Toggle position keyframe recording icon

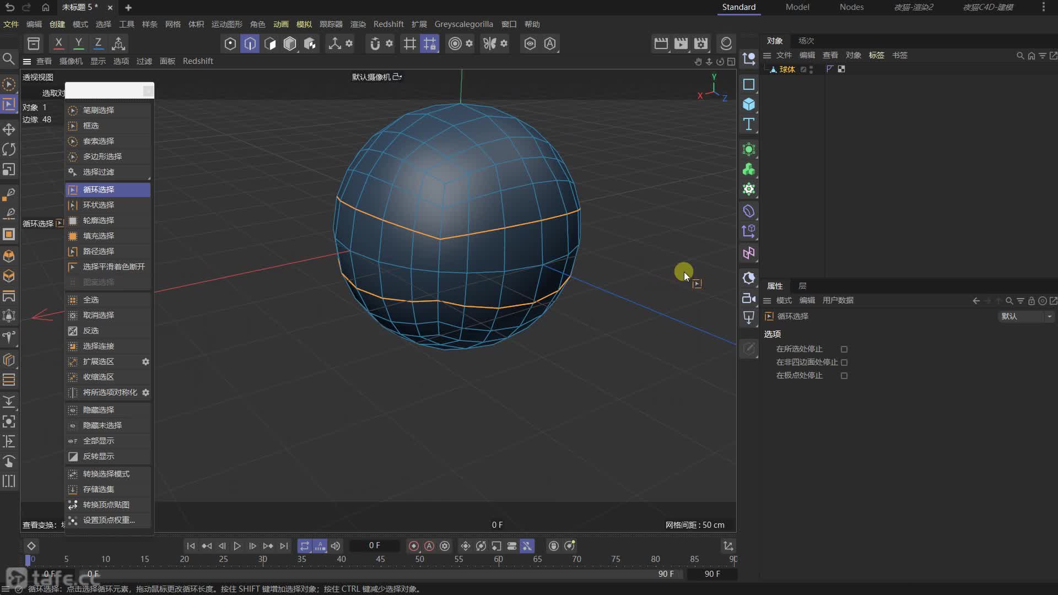(466, 546)
